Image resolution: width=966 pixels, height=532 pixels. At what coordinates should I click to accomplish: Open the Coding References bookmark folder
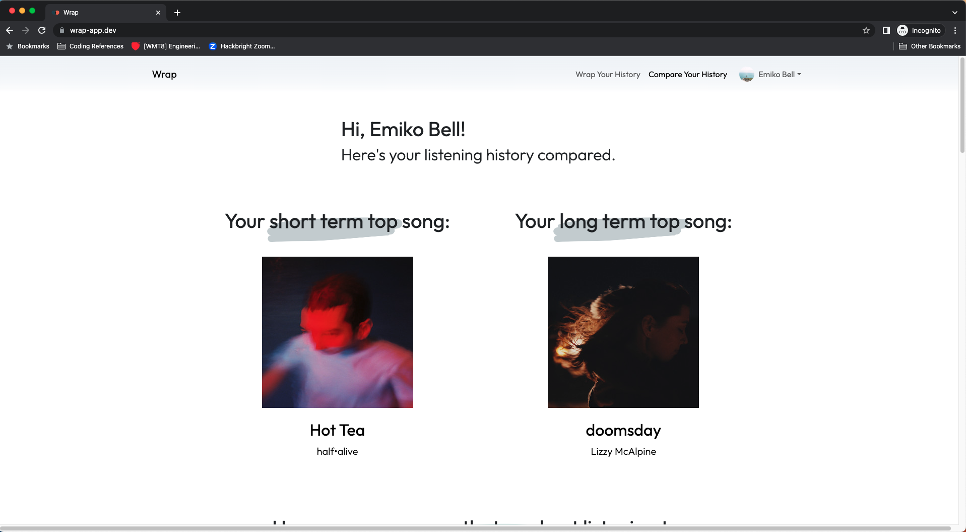[91, 46]
